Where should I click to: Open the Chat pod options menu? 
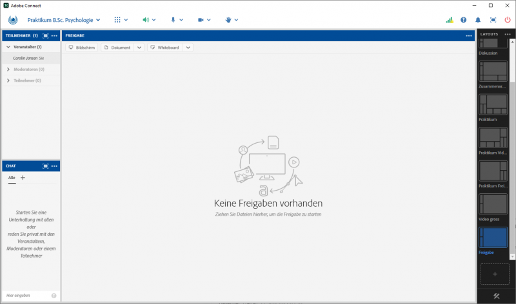pos(54,166)
